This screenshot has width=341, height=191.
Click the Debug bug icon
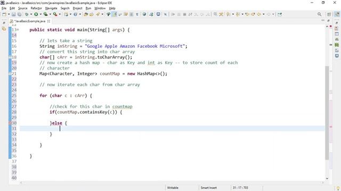(x=27, y=14)
